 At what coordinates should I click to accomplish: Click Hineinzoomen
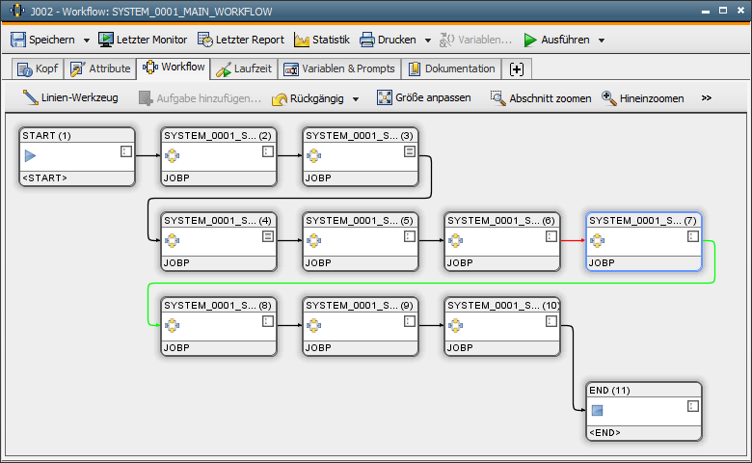click(643, 97)
